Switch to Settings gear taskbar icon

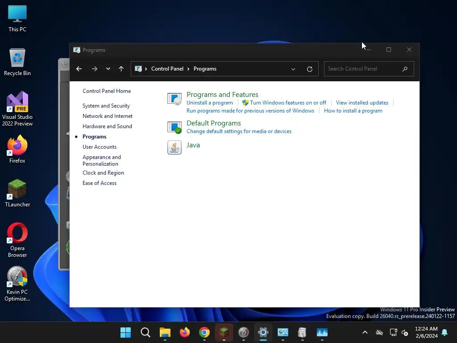[263, 332]
